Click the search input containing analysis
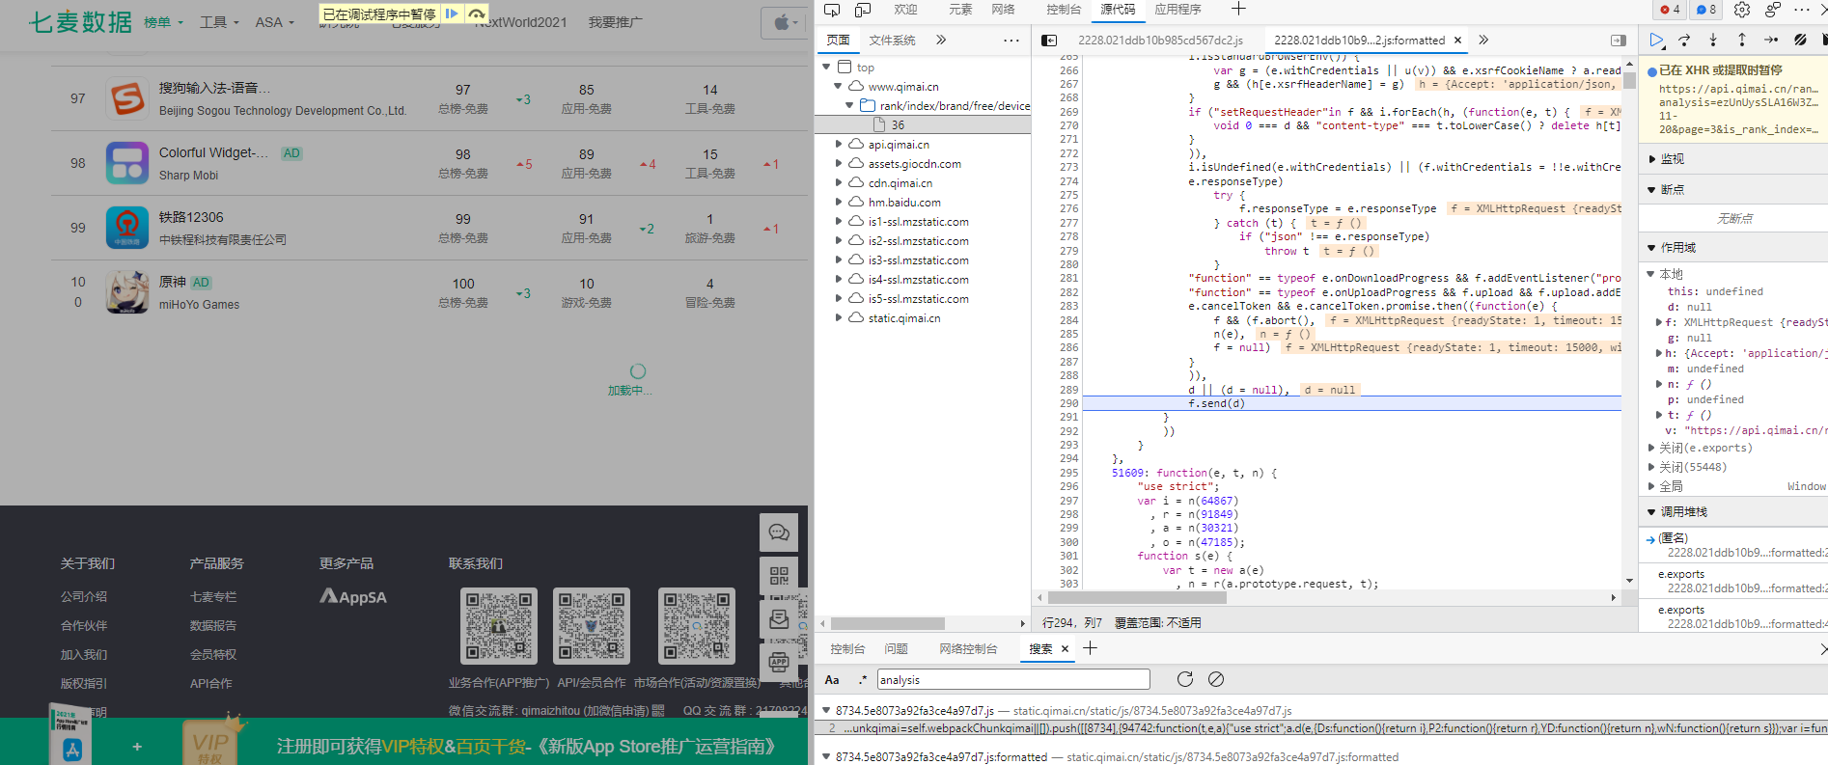Screen dimensions: 1828x765 pos(1013,679)
